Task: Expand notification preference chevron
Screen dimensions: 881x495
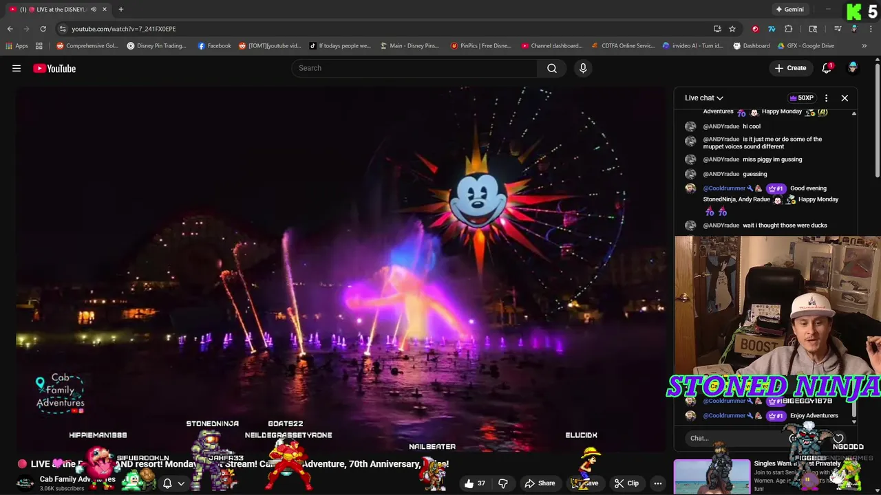Action: click(181, 483)
